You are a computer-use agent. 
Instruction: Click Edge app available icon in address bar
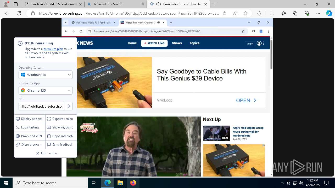225,13
